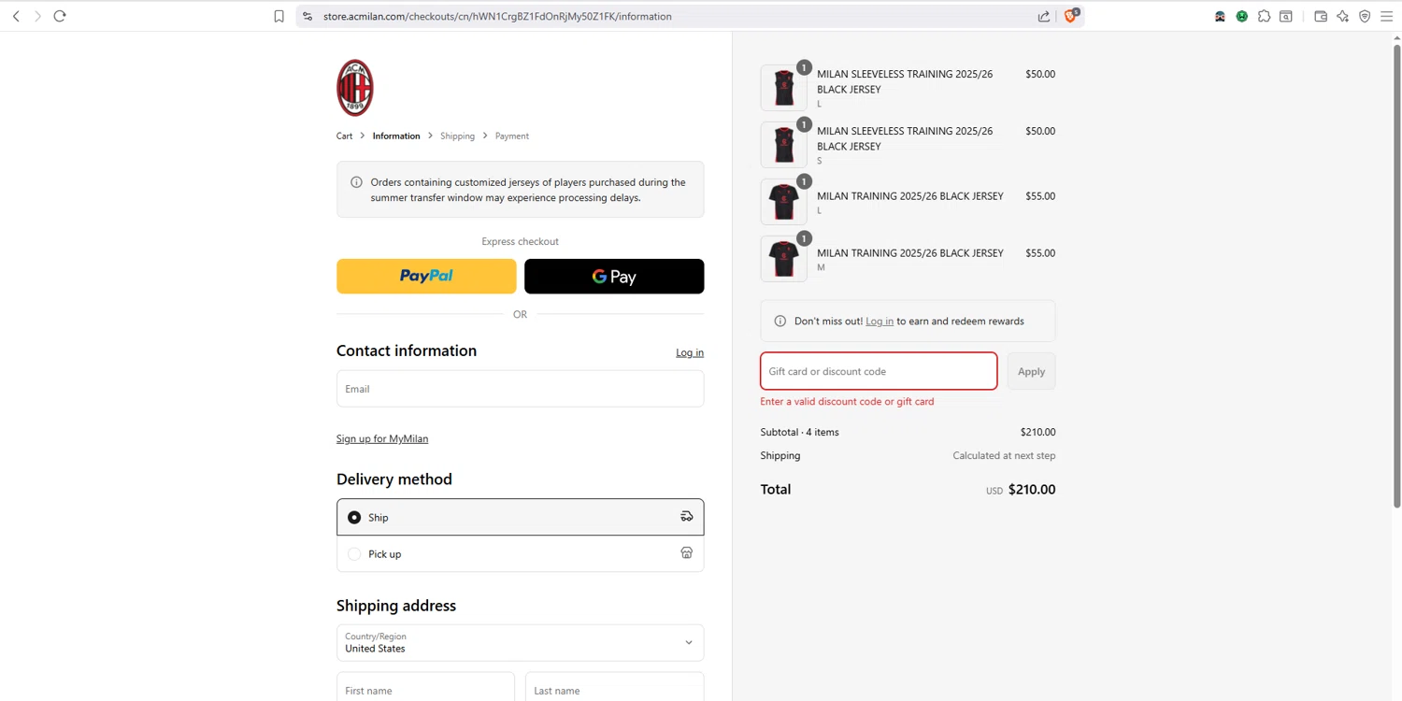Open the VPN shield icon in toolbar
This screenshot has width=1402, height=701.
click(1365, 16)
